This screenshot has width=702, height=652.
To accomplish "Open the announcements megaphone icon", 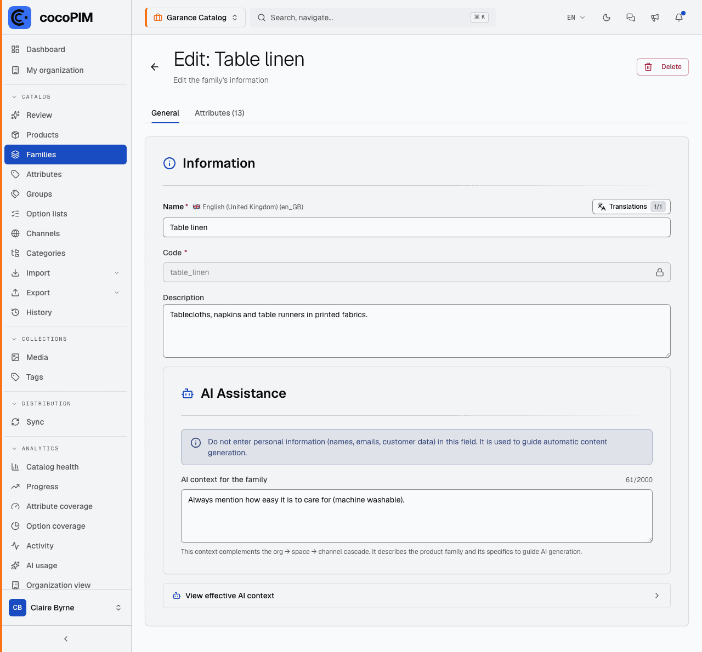I will (x=655, y=18).
